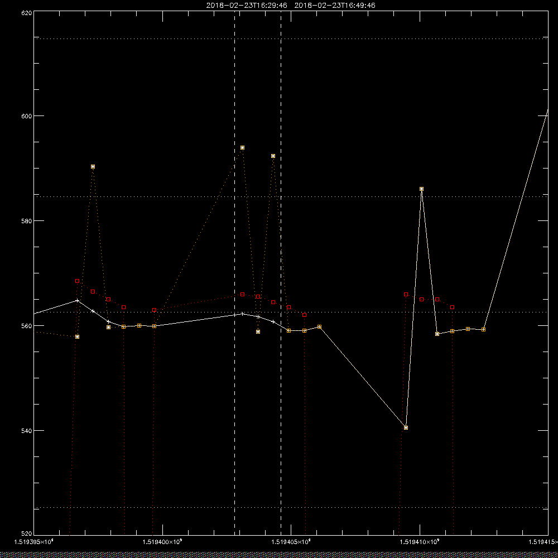Viewport: 558px width, 558px height.
Task: Select the 560 y-axis label
Action: pos(26,326)
